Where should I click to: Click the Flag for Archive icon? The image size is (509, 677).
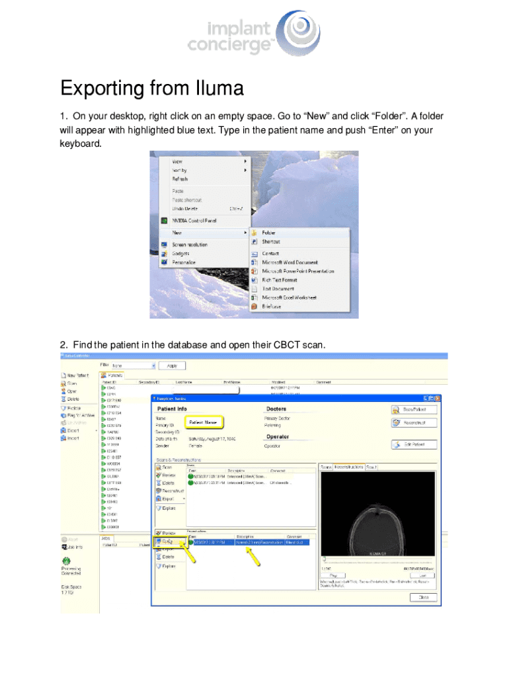[64, 415]
